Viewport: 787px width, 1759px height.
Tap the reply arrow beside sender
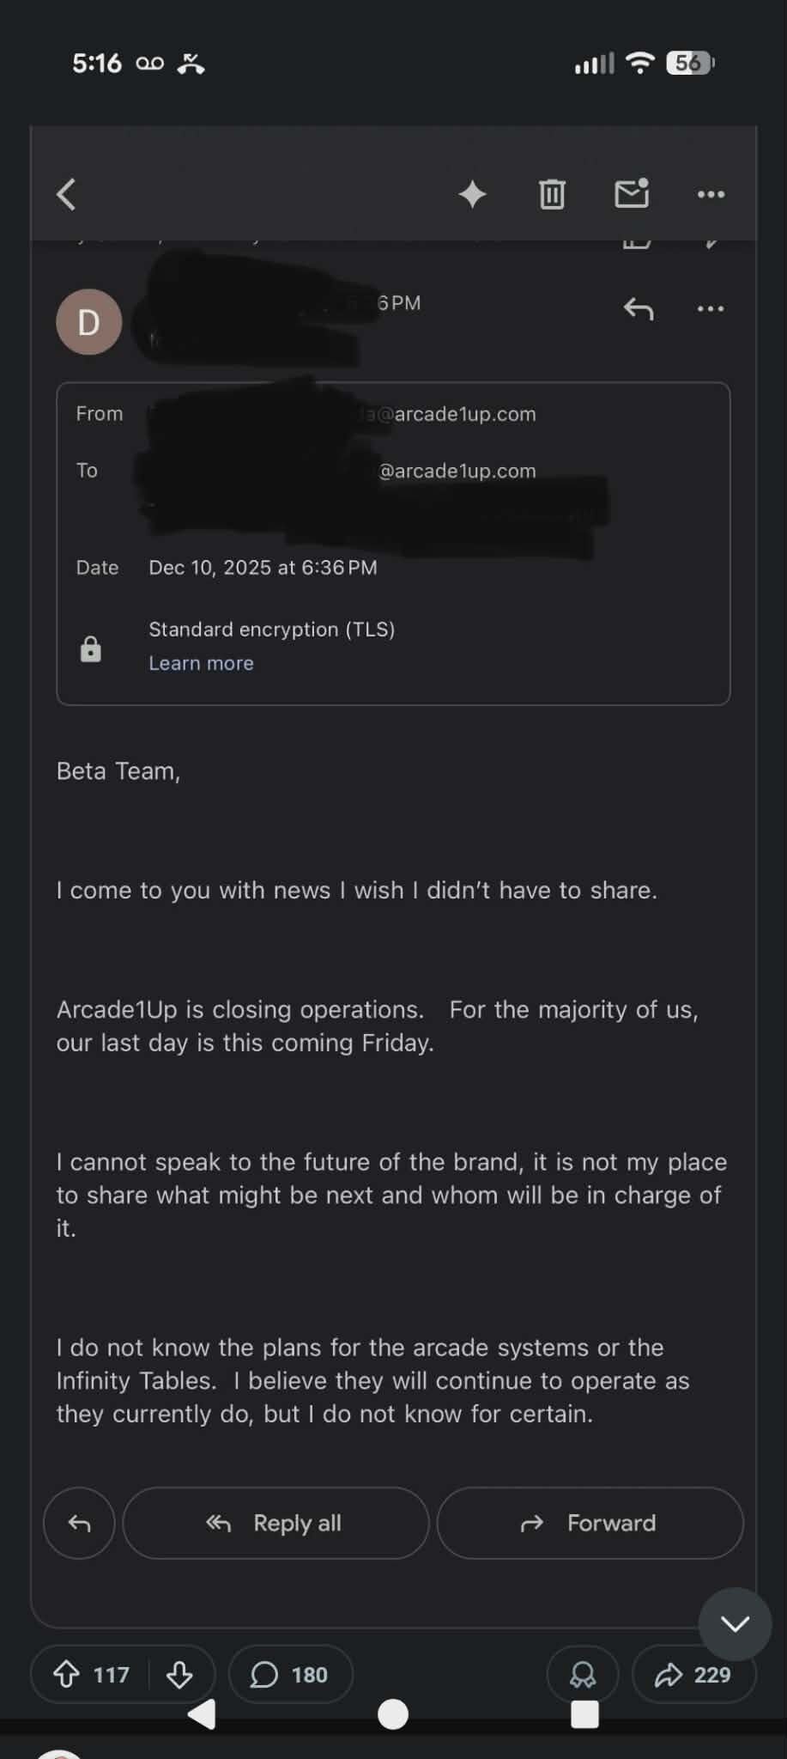pyautogui.click(x=639, y=308)
